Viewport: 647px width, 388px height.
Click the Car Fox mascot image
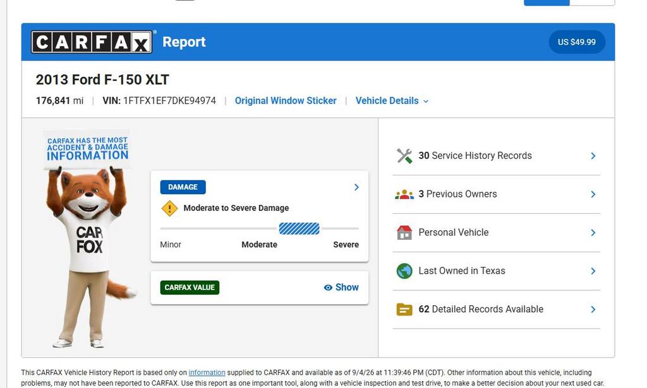click(x=88, y=239)
